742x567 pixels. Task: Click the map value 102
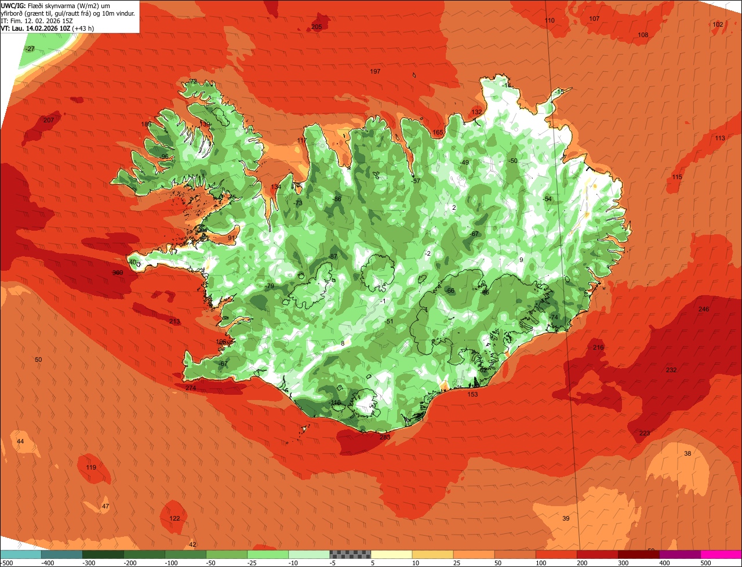718,24
